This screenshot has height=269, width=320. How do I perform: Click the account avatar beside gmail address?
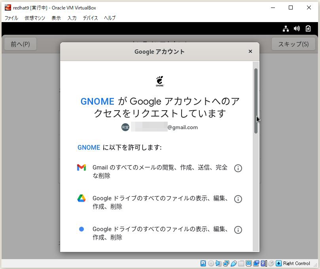click(x=125, y=127)
